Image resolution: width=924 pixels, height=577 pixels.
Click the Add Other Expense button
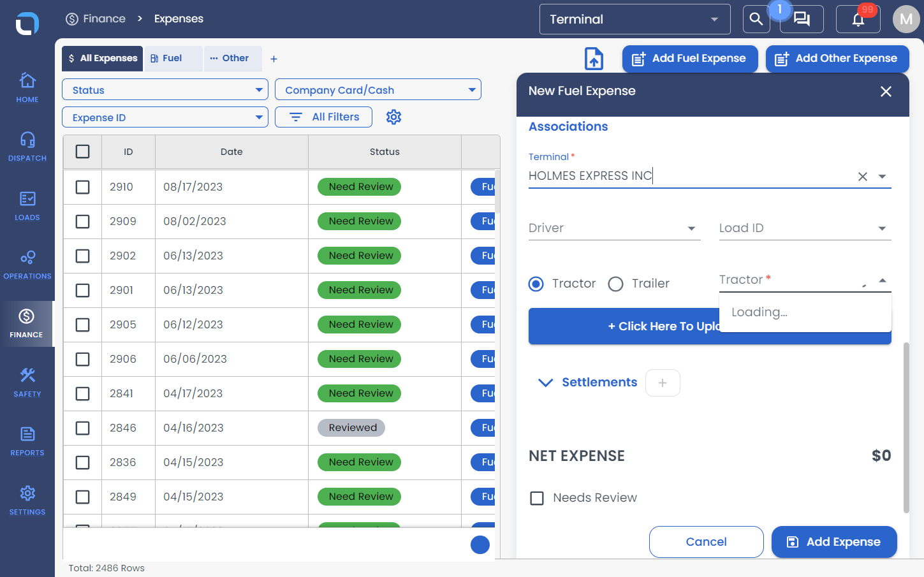(x=837, y=59)
